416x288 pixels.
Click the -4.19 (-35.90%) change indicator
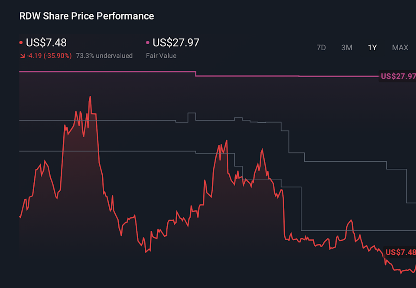49,56
